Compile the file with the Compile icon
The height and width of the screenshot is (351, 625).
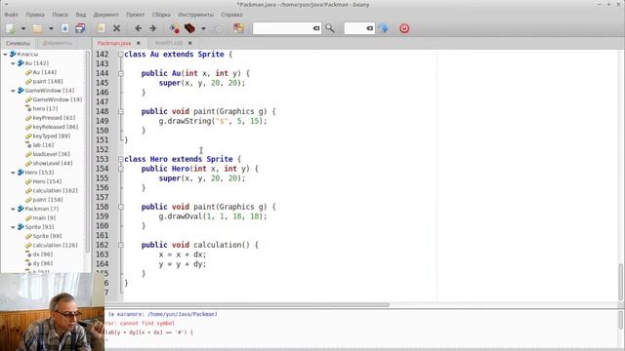click(174, 28)
